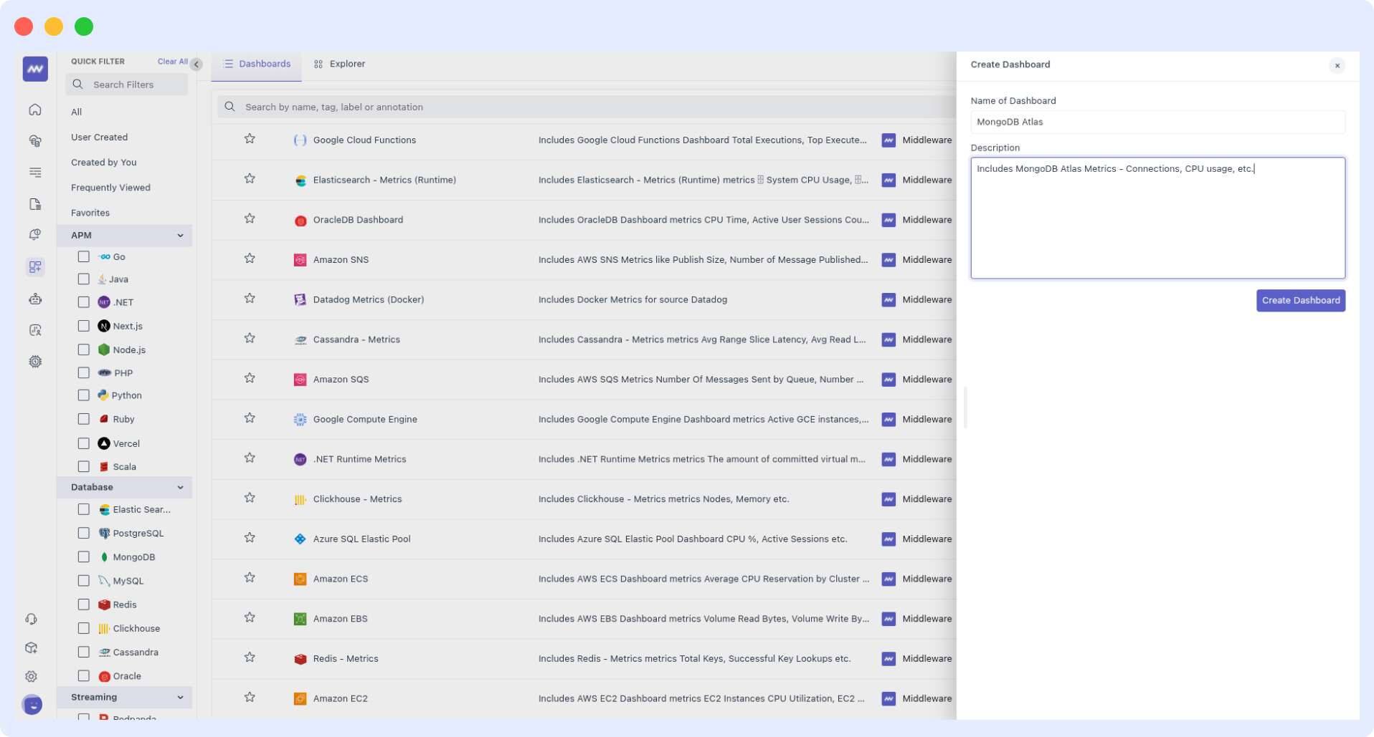Select the Dashboards tab

click(264, 64)
